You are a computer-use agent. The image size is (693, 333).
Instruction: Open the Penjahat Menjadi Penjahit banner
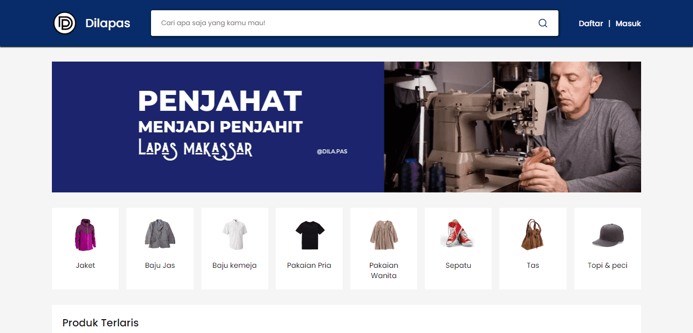tap(346, 127)
